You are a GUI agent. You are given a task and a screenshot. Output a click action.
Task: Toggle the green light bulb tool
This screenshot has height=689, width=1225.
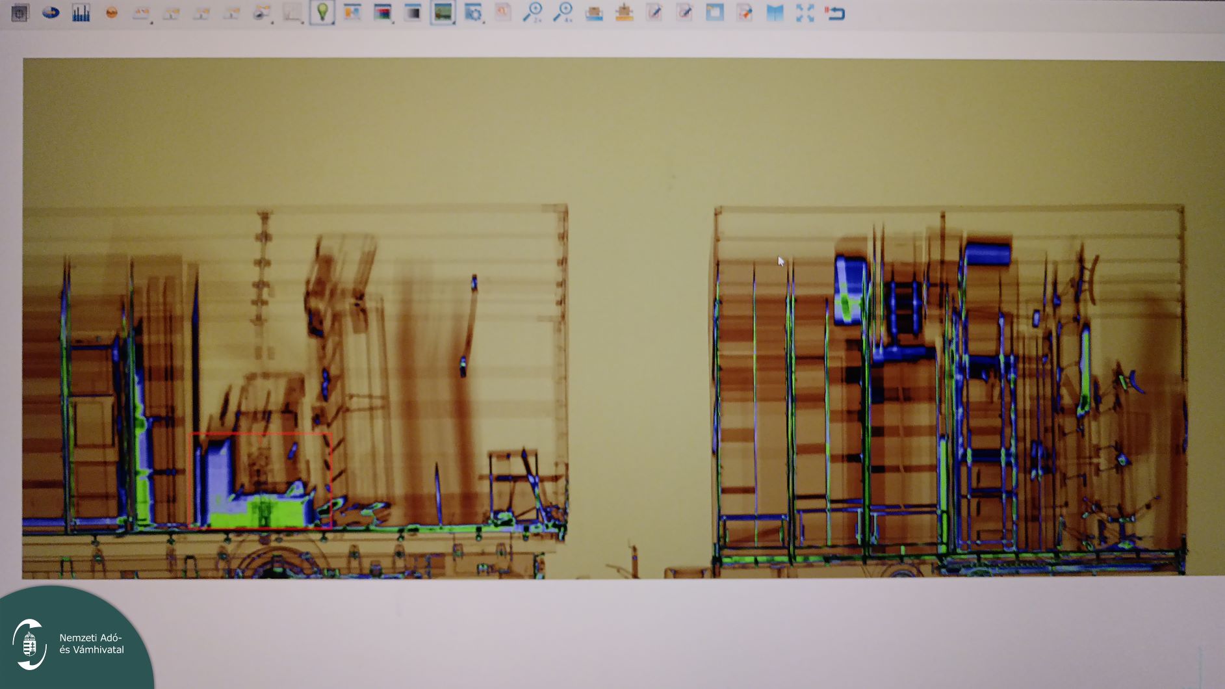[x=322, y=12]
